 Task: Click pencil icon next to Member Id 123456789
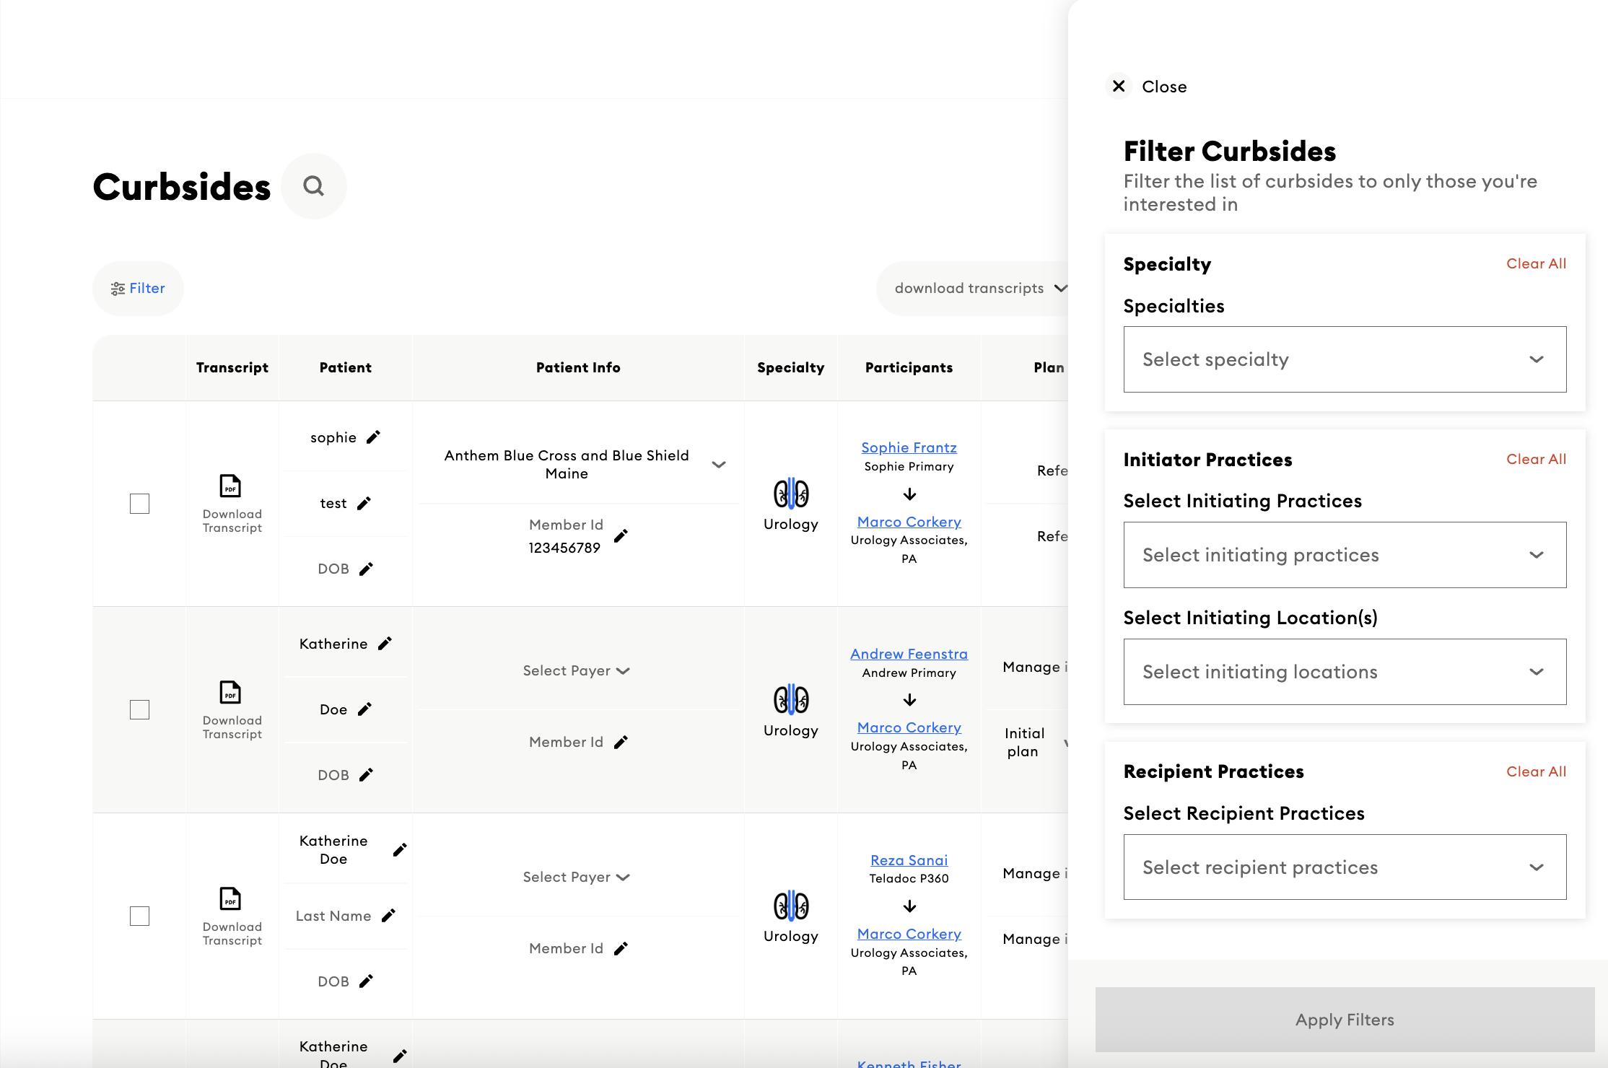tap(621, 535)
